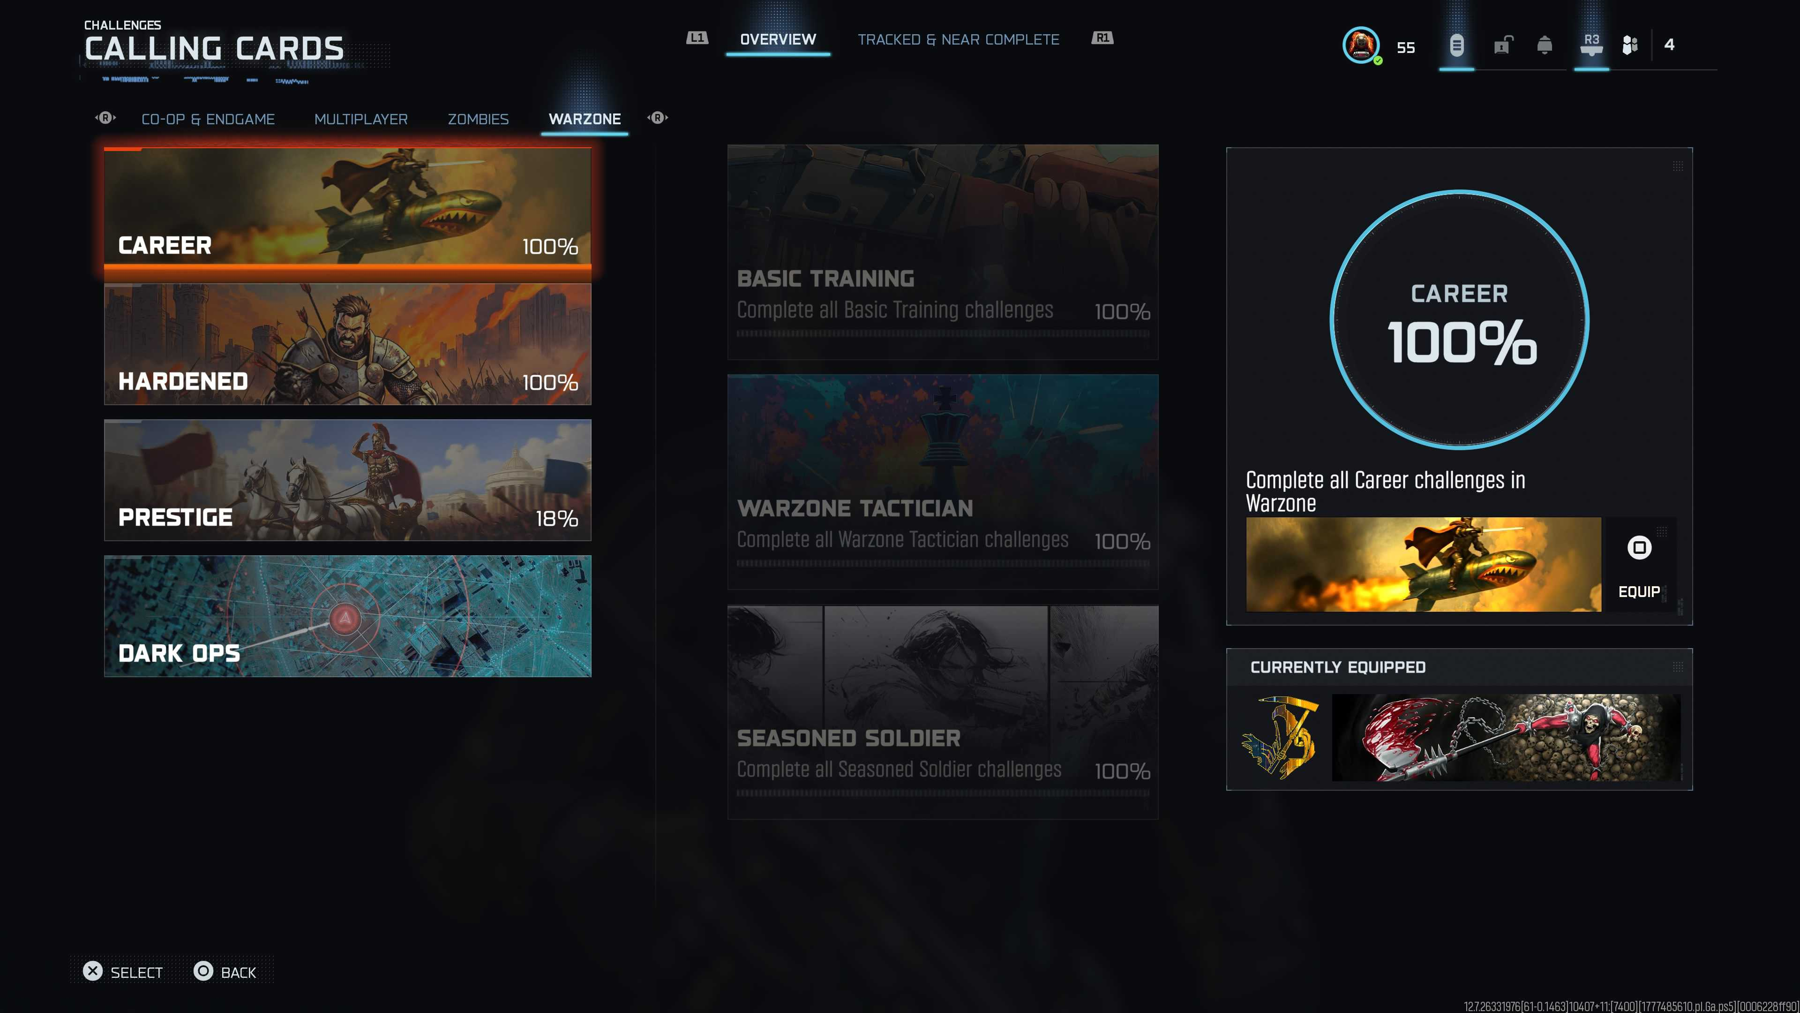
Task: Click the Basic Training 100% value
Action: 1122,312
